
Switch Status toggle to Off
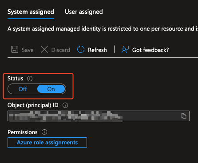click(x=23, y=89)
